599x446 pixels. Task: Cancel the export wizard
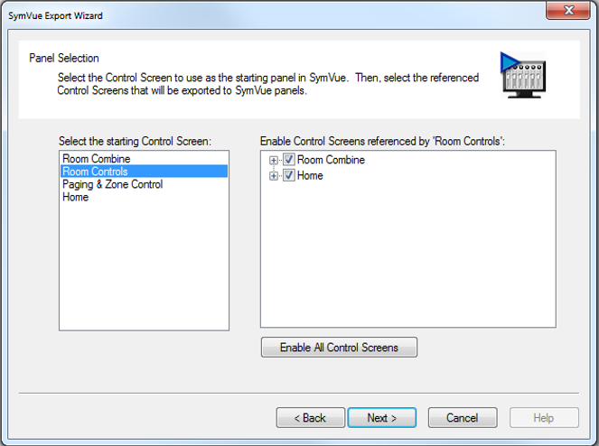click(x=463, y=418)
